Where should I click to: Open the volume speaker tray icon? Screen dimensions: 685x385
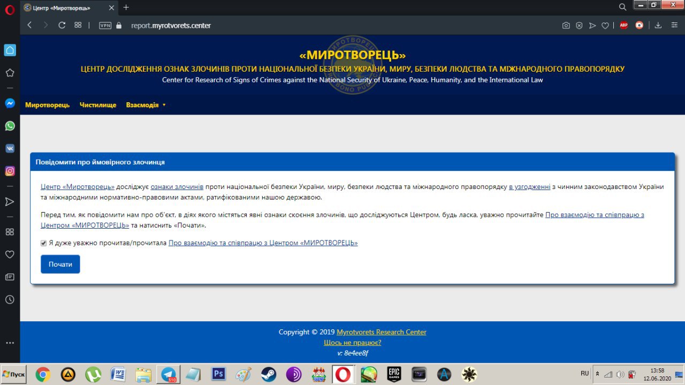tap(620, 374)
